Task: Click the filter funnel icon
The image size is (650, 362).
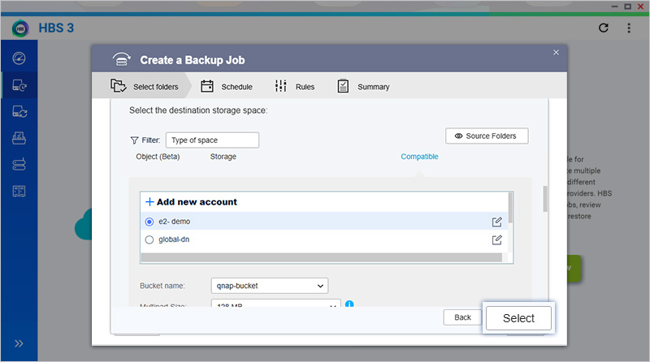Action: point(134,140)
